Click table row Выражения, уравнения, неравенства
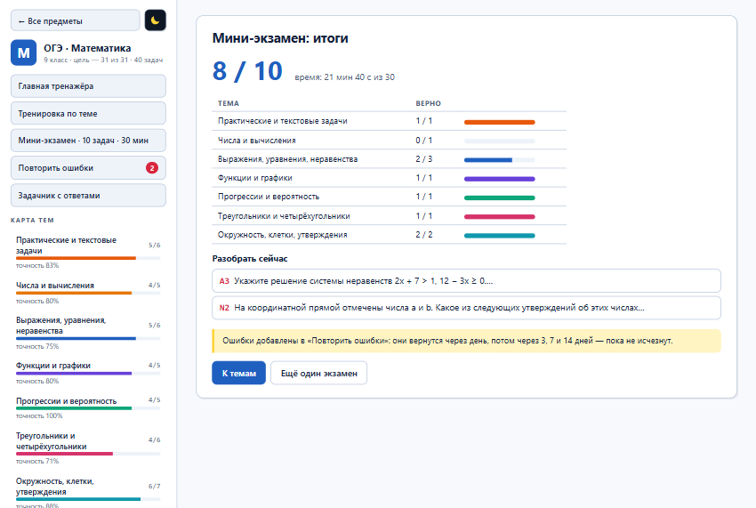The width and height of the screenshot is (756, 508). click(389, 159)
